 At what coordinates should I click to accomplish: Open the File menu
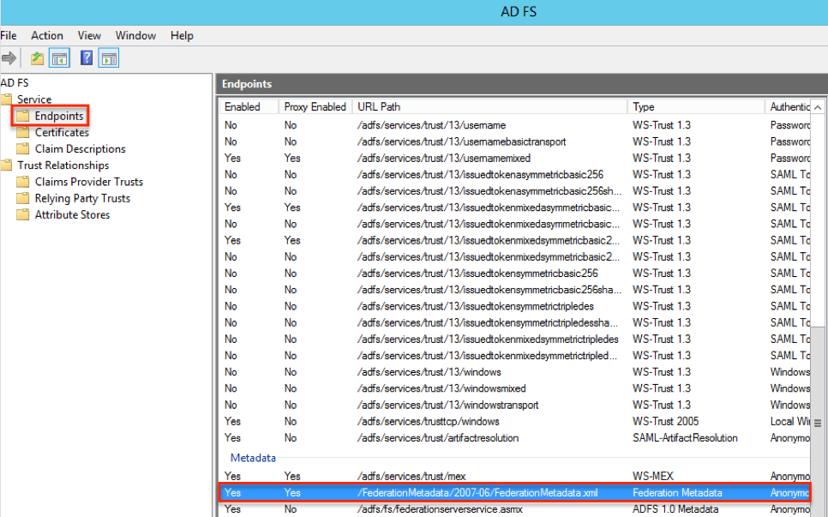[x=9, y=35]
